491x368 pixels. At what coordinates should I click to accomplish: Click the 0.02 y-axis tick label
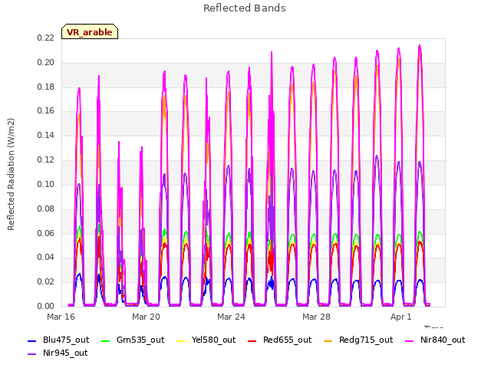point(45,281)
